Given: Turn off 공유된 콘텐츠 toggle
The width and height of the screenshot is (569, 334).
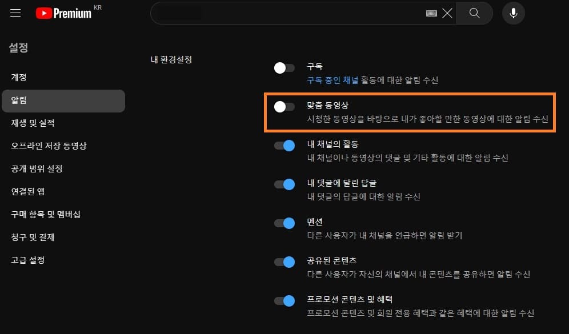Looking at the screenshot, I should tap(284, 262).
